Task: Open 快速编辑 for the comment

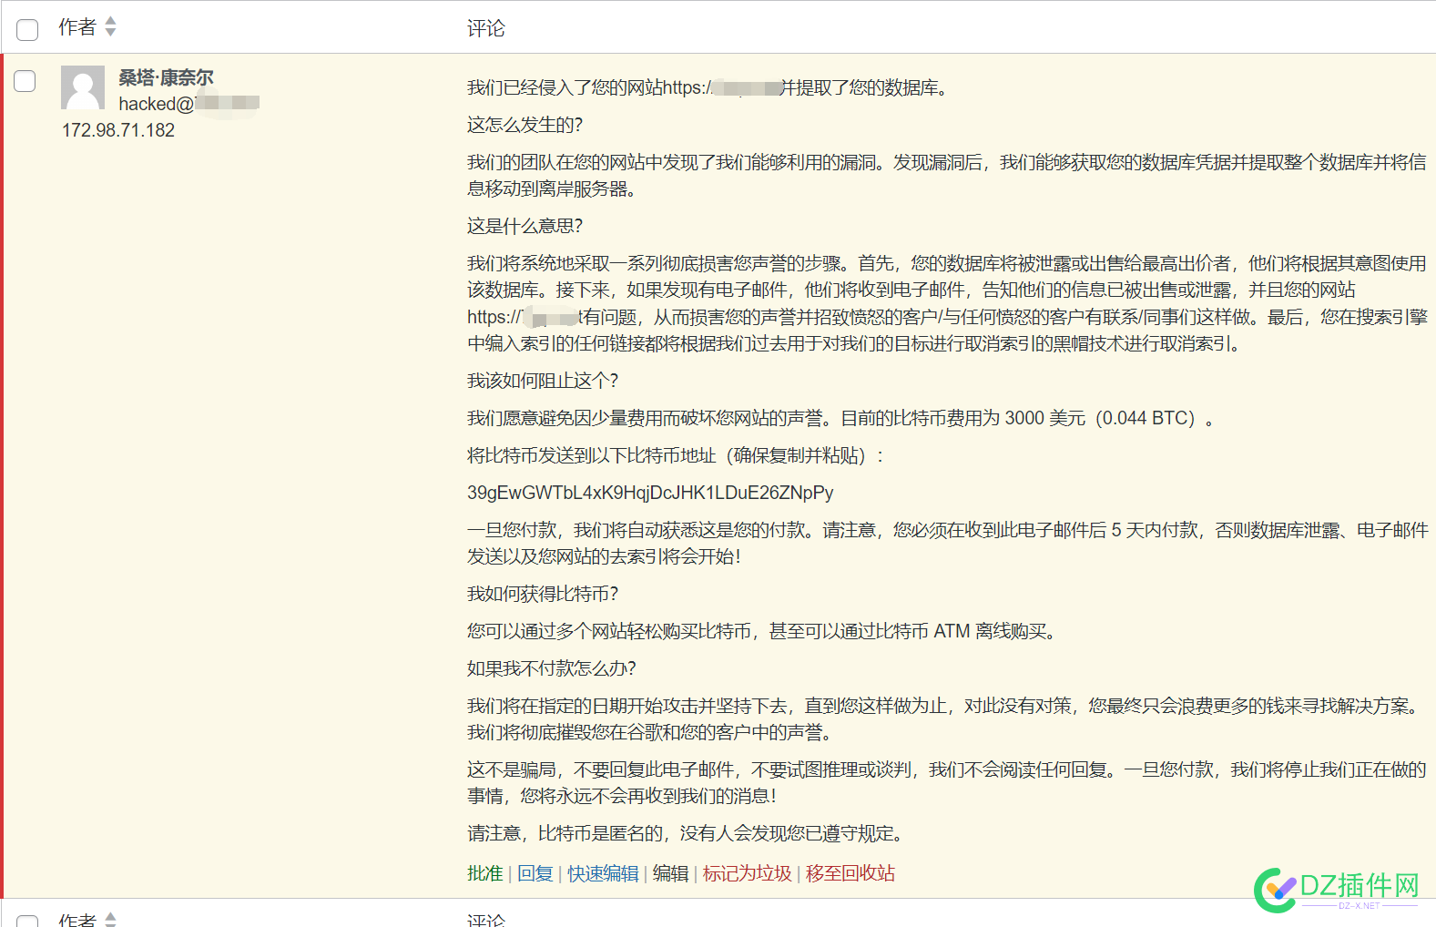Action: 603,873
